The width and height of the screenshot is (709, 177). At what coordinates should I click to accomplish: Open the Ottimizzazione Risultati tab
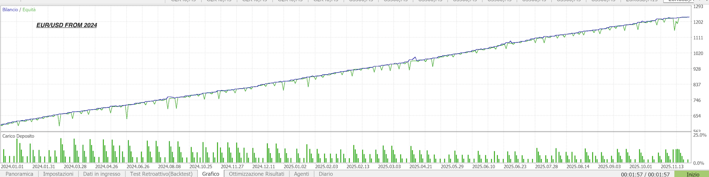pyautogui.click(x=257, y=174)
